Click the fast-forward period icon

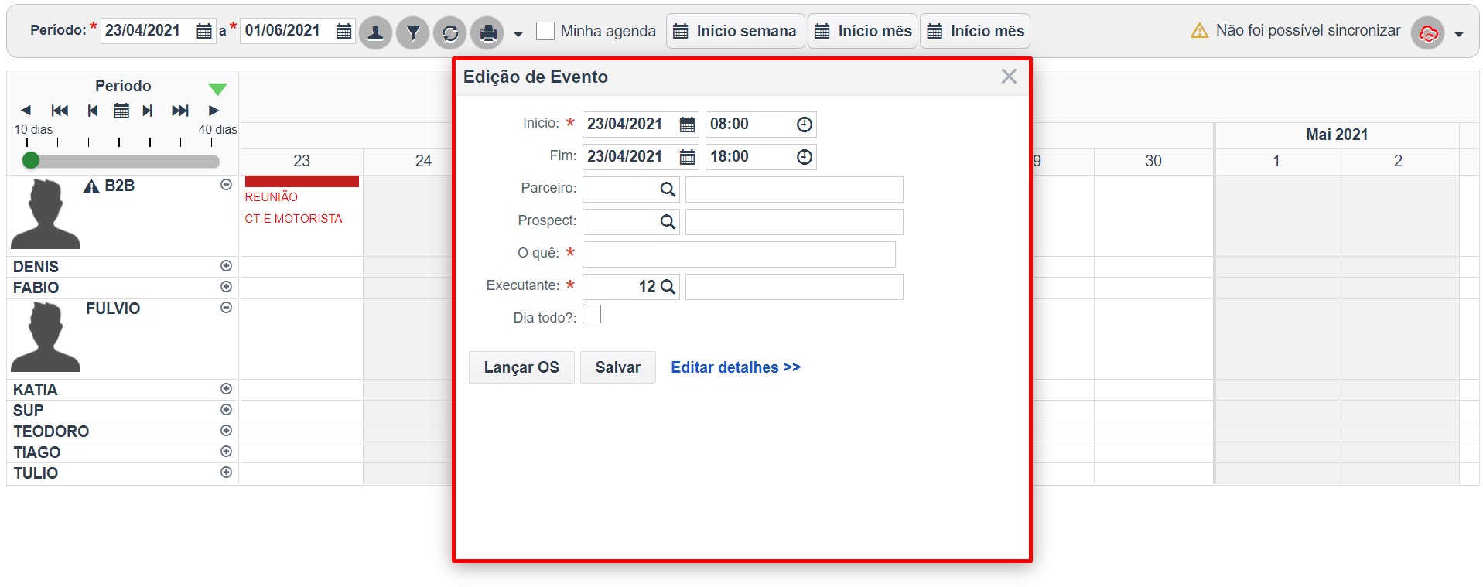pos(180,111)
